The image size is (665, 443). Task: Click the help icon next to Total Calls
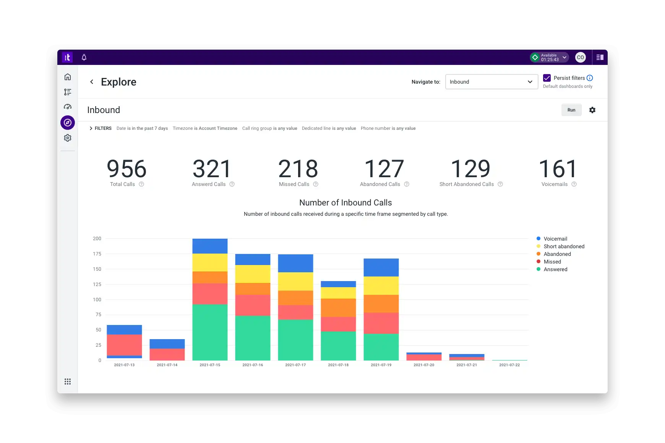click(141, 184)
